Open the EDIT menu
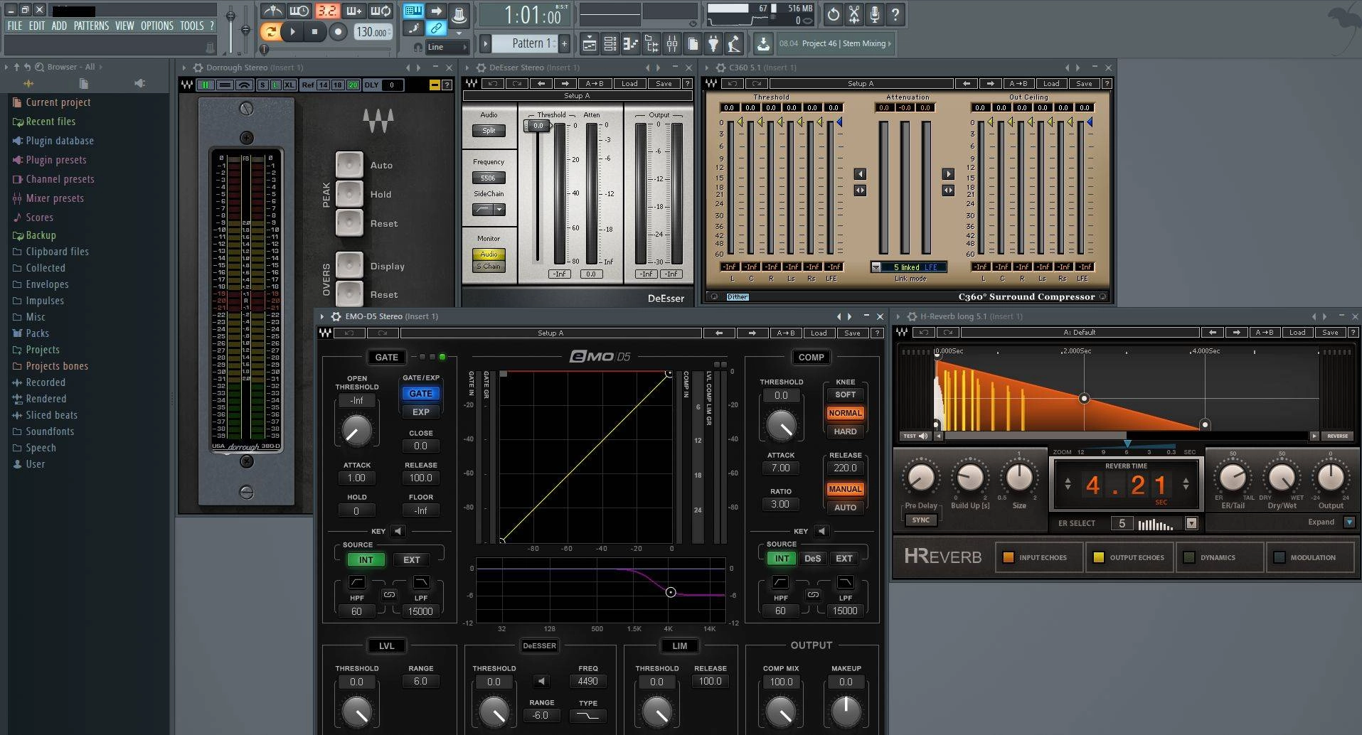 [x=37, y=26]
